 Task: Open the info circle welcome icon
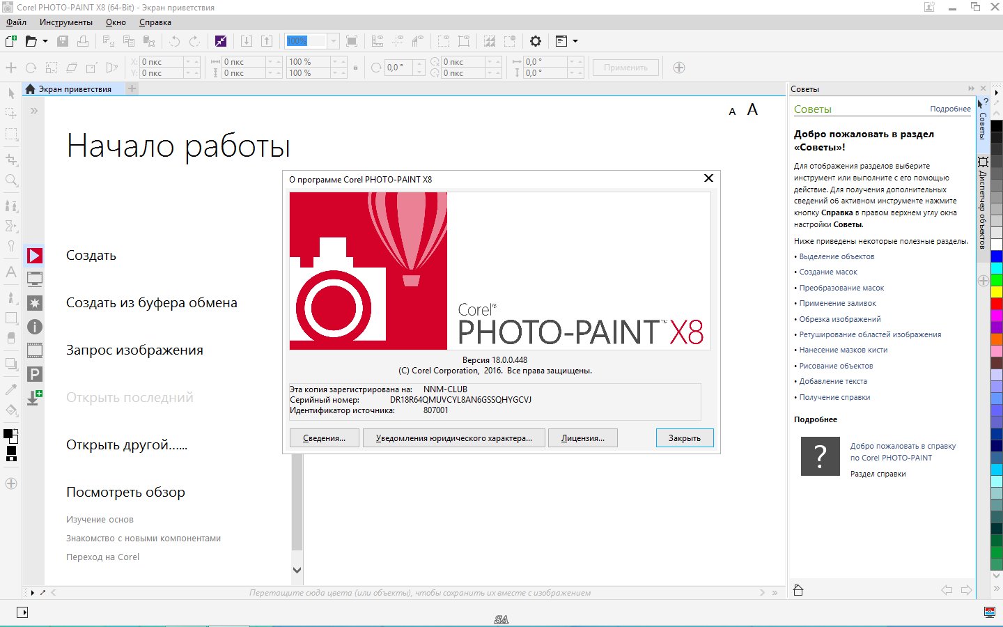click(x=35, y=327)
